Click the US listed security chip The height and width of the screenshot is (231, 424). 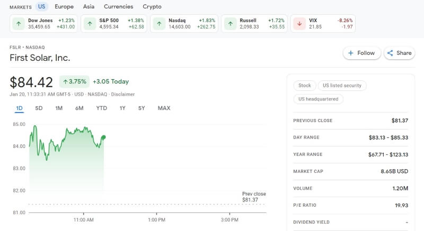click(342, 86)
